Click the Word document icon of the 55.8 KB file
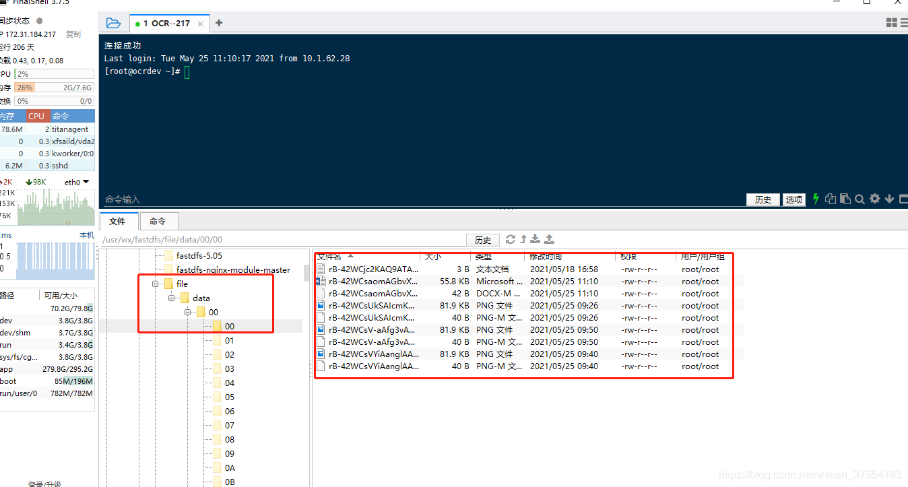This screenshot has height=487, width=908. [321, 282]
